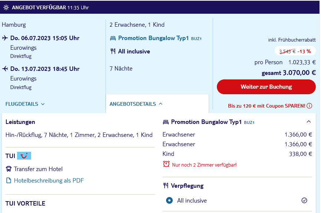Click the bus icon for Transfer zum Hotel
Viewport: 321px width, 213px height.
[9, 169]
